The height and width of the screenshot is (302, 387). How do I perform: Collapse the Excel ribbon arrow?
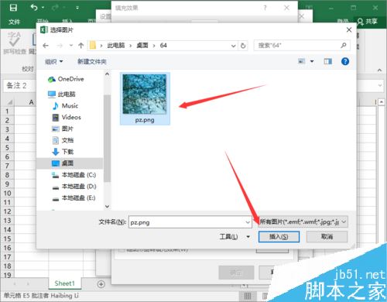coord(379,70)
